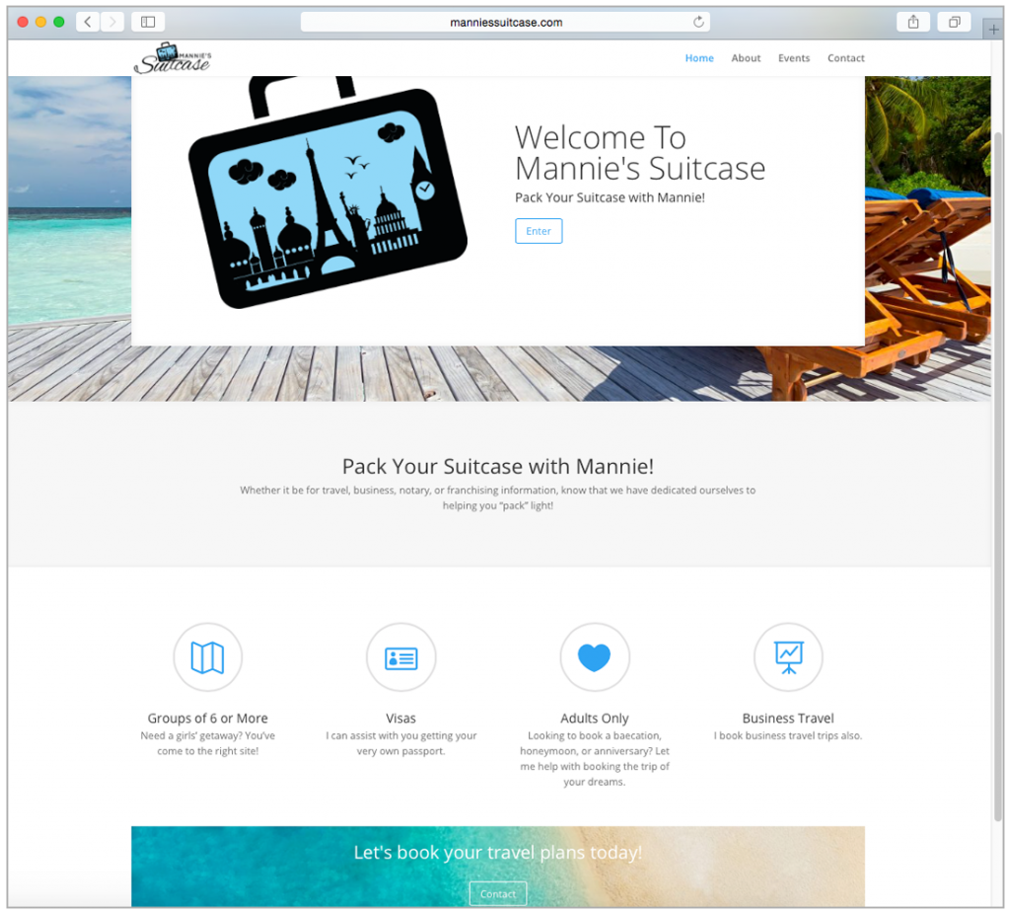Reload the page with the refresh icon

(x=698, y=22)
